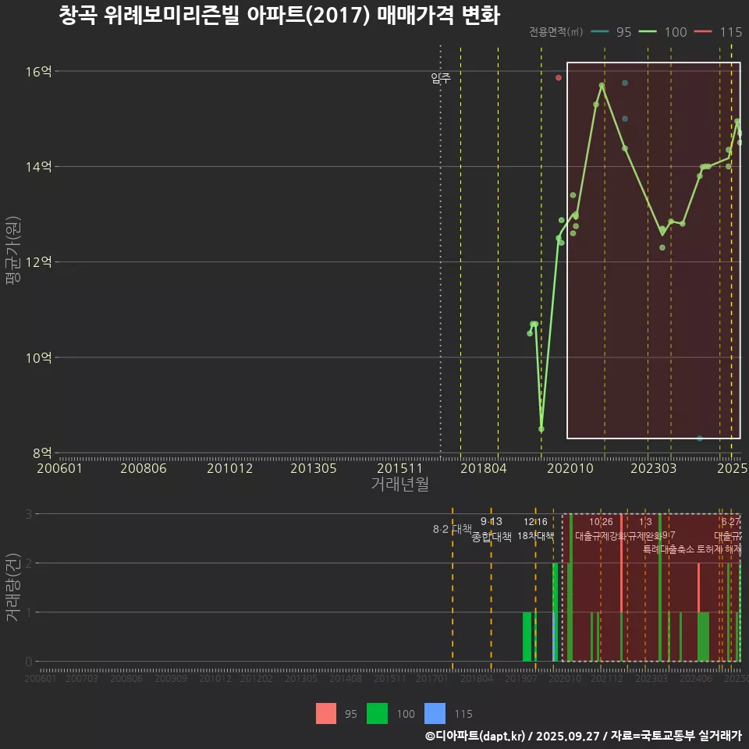Screen dimensions: 749x749
Task: Click the 거래량(건) axis title
Action: pyautogui.click(x=12, y=587)
